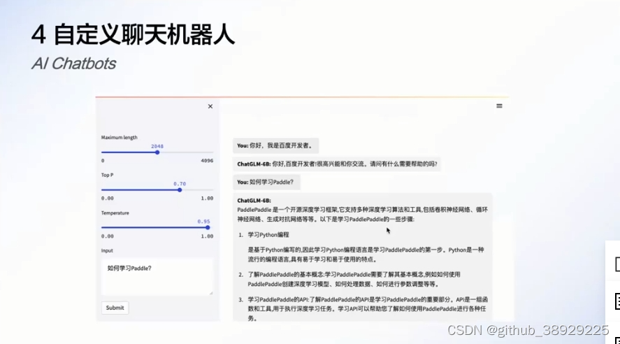Click the "Maximum length" label
The image size is (620, 344).
point(119,137)
